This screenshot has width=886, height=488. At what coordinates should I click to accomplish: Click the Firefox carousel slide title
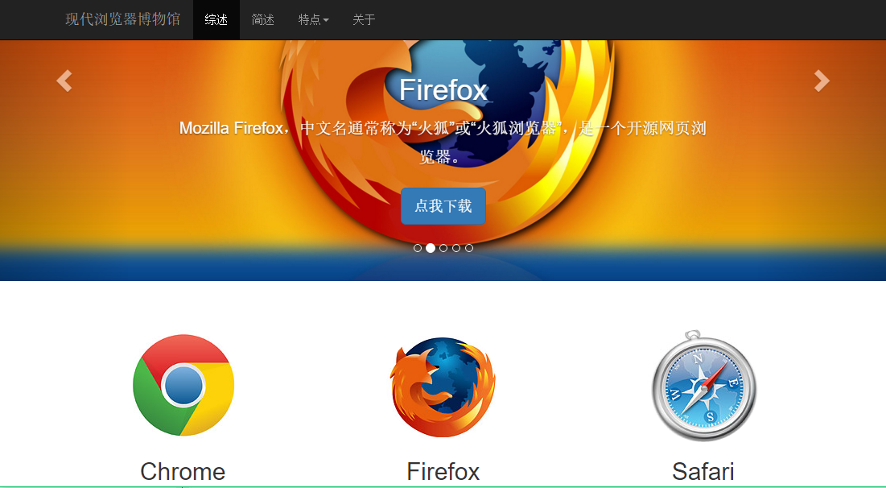[443, 90]
